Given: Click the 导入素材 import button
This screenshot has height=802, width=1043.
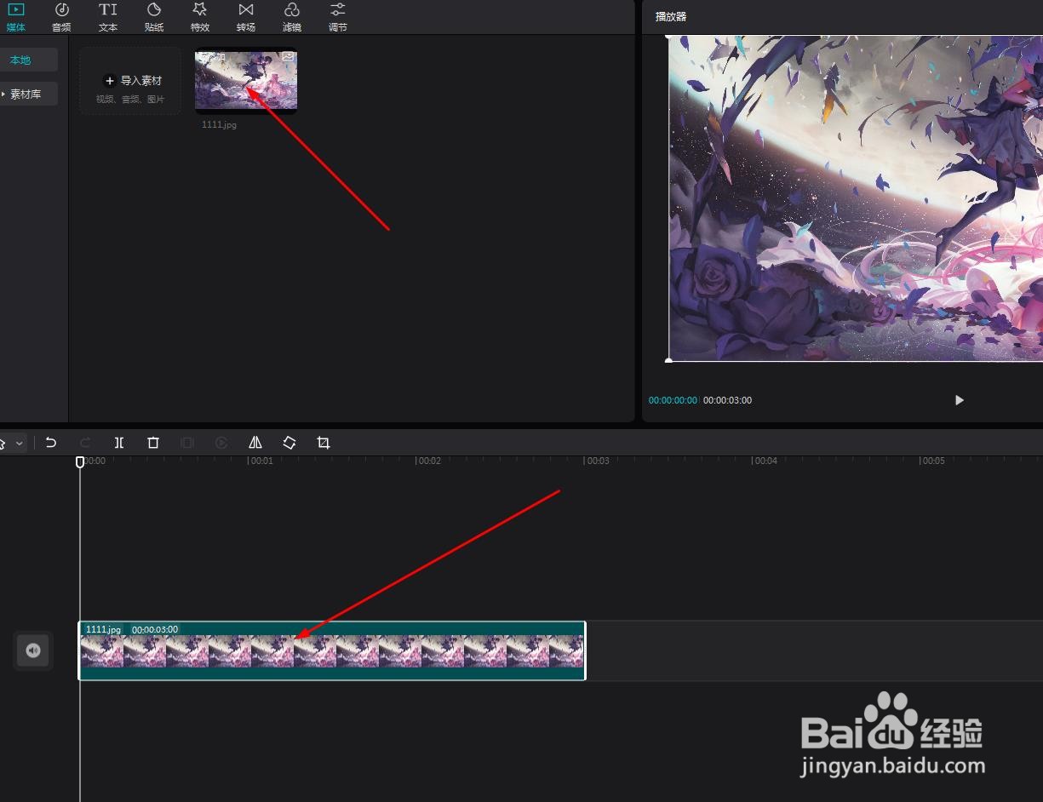Looking at the screenshot, I should tap(130, 81).
